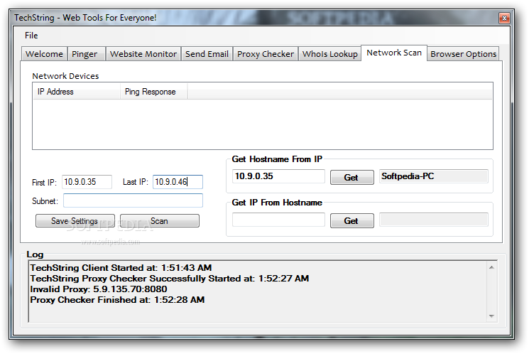
Task: Close the TechString window
Action: click(x=504, y=18)
